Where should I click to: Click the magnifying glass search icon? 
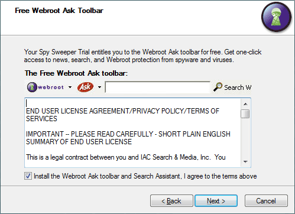pos(218,87)
